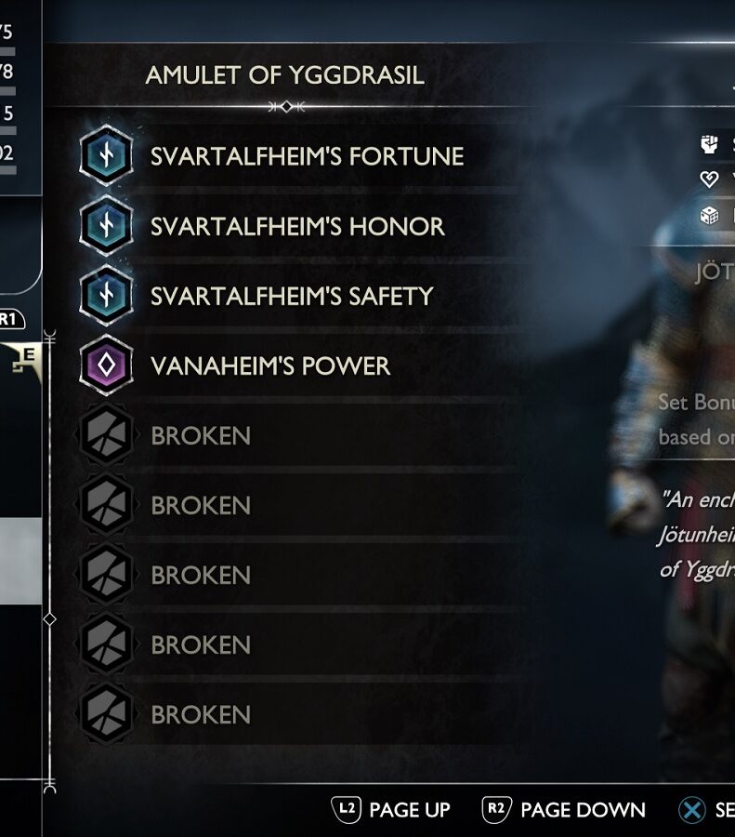Viewport: 735px width, 837px height.
Task: Click the last Broken enchantment slot icon
Action: [106, 713]
